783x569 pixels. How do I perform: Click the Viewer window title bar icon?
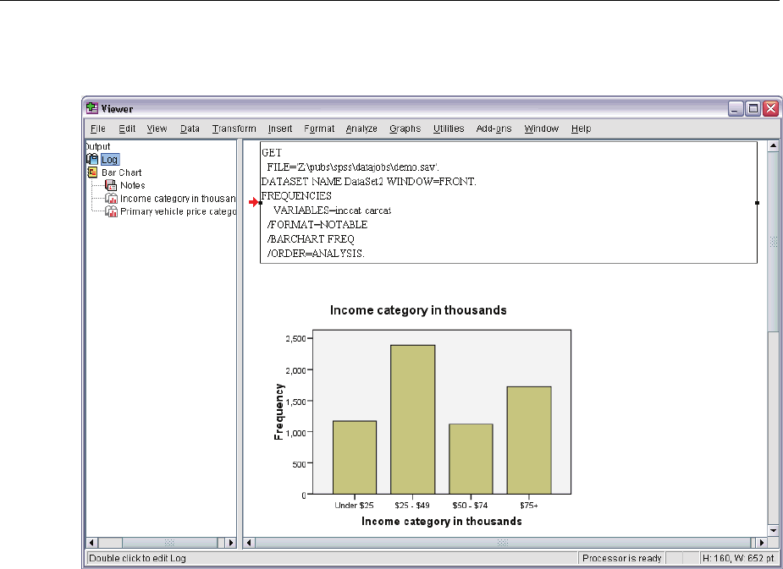[x=92, y=108]
